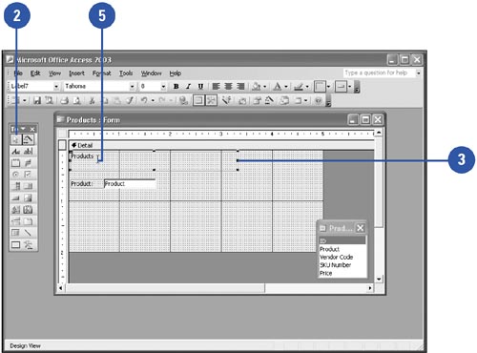Viewport: 477px width, 353px height.
Task: Open the Help menu
Action: pyautogui.click(x=175, y=73)
